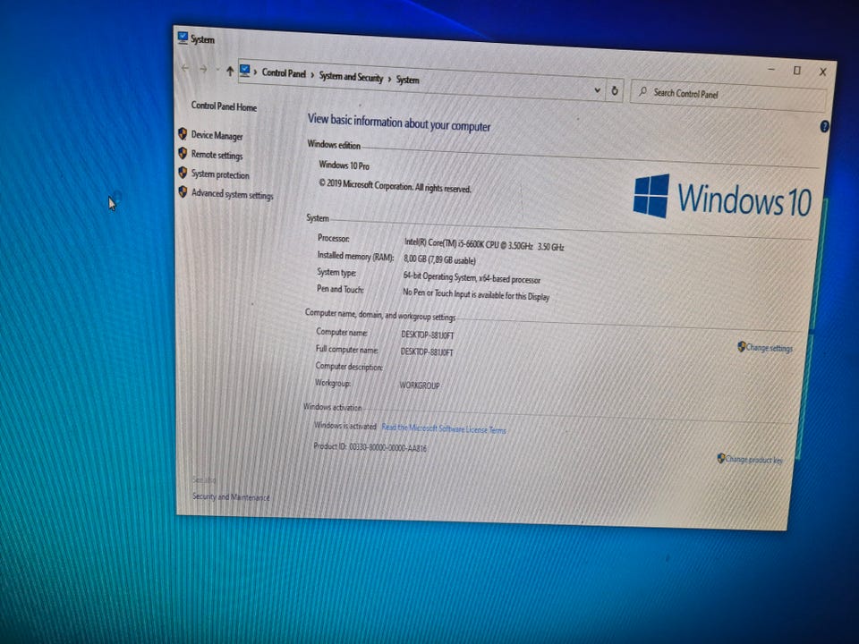Click Change product key link
The width and height of the screenshot is (859, 644).
[x=753, y=460]
